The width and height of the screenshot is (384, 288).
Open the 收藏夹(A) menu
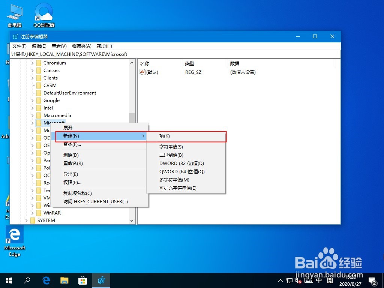[81, 46]
